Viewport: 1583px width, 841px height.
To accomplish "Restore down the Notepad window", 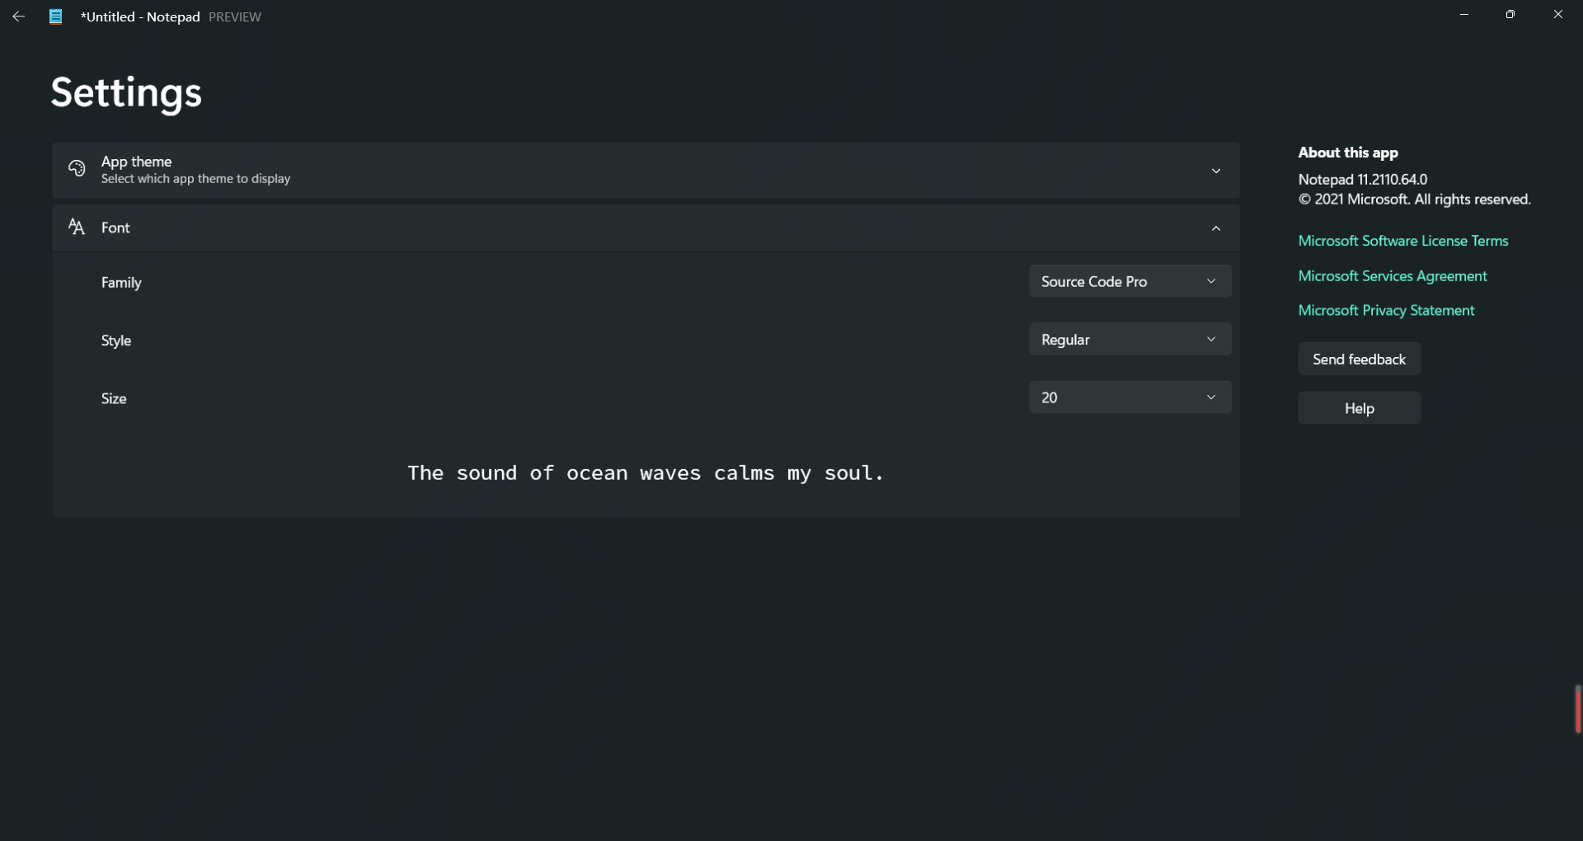I will tap(1510, 15).
